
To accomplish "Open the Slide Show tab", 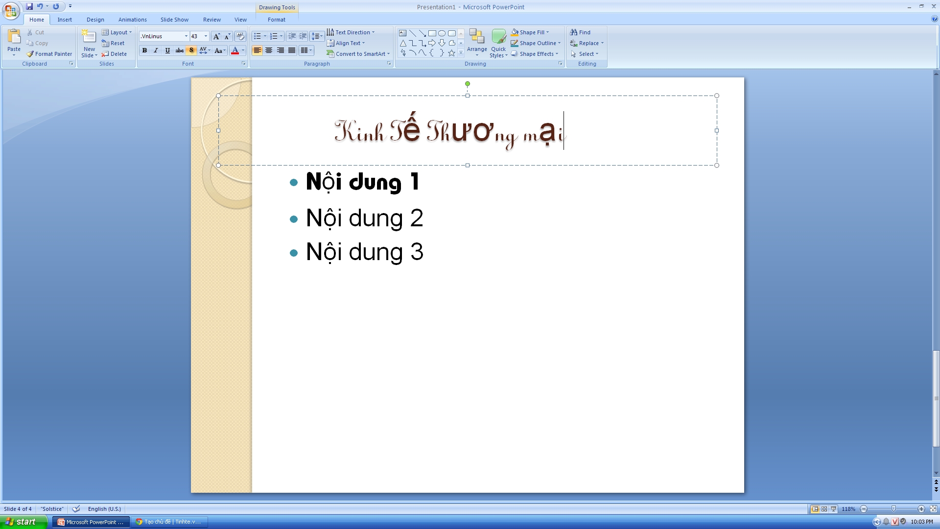I will click(174, 20).
